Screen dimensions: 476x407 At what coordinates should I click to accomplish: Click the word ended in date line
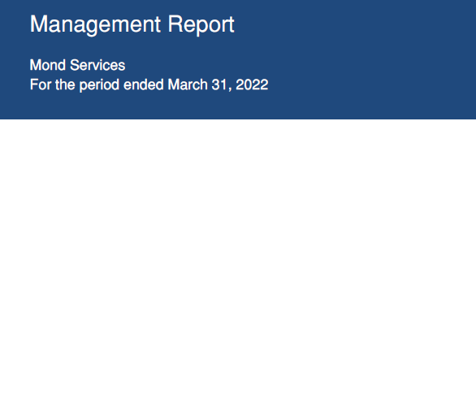pos(144,84)
